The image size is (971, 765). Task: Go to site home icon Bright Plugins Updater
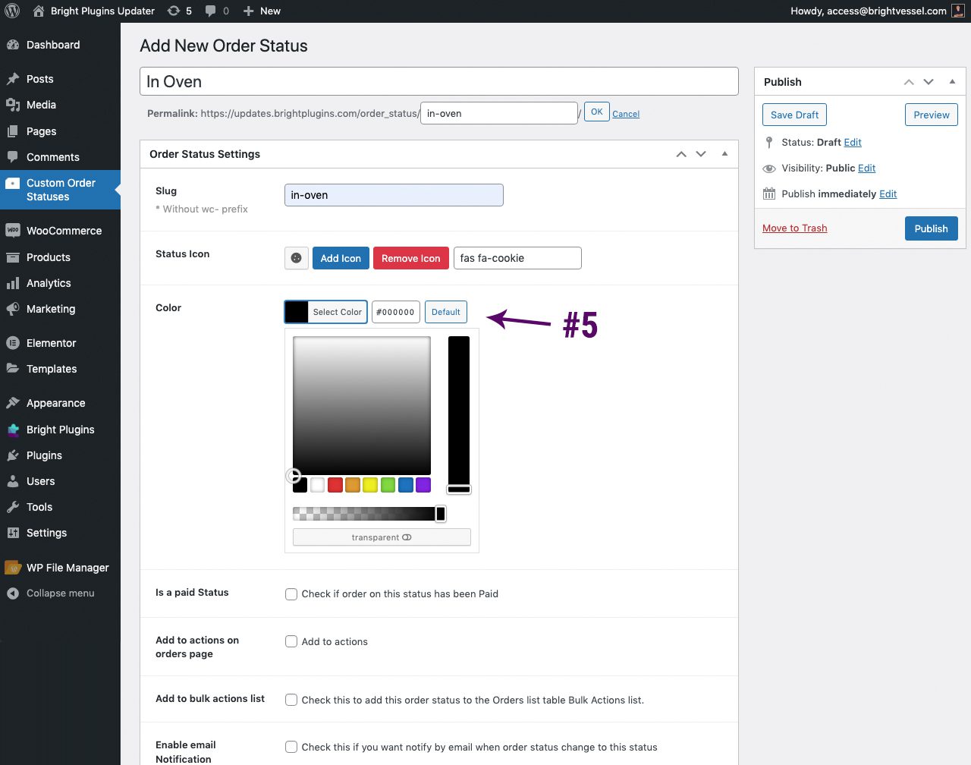(39, 11)
